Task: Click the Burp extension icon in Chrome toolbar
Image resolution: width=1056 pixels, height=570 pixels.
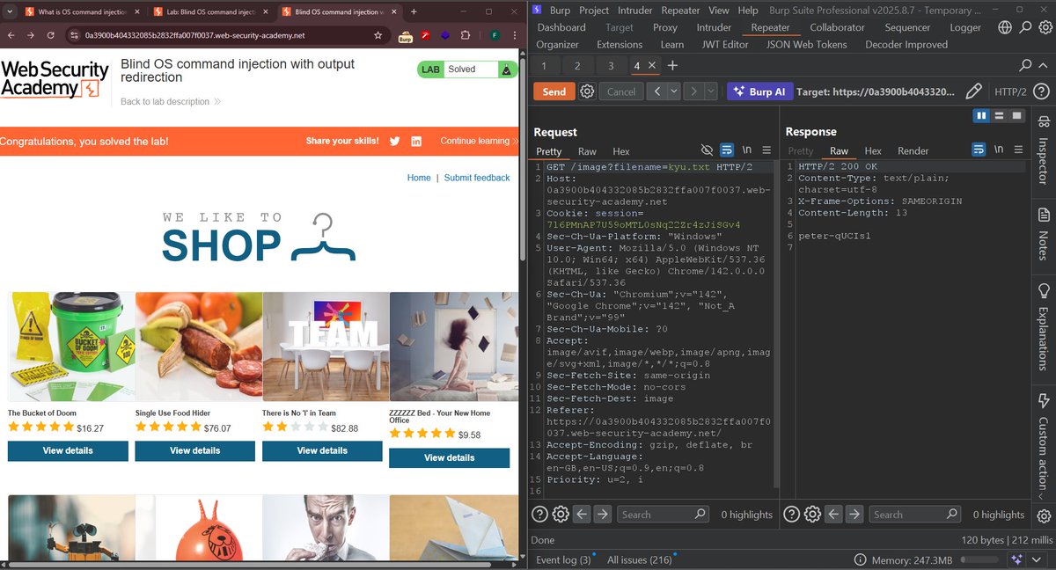Action: click(x=406, y=35)
